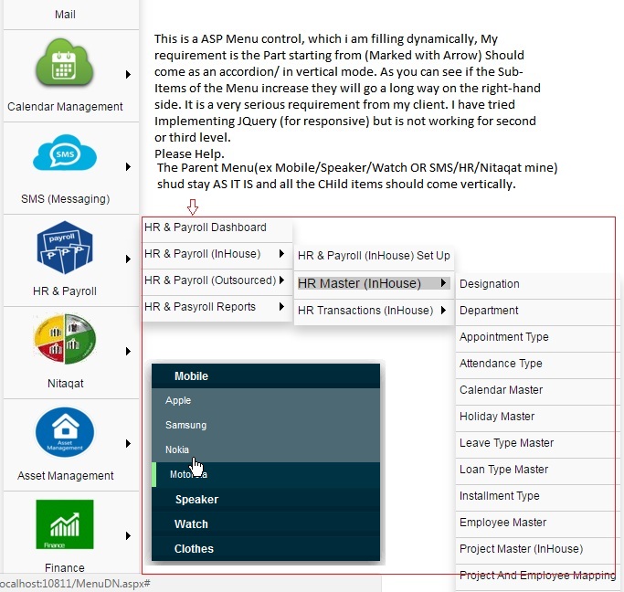Expand arrow beside HR Master (InHouse)
The height and width of the screenshot is (592, 624).
(x=443, y=283)
